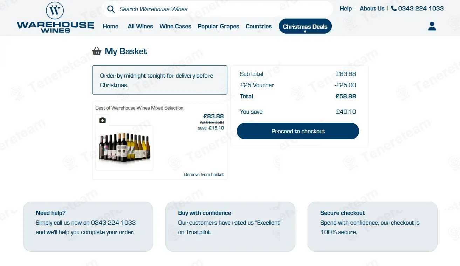Click the camera icon on product
Viewport: 460px width, 266px height.
[102, 120]
